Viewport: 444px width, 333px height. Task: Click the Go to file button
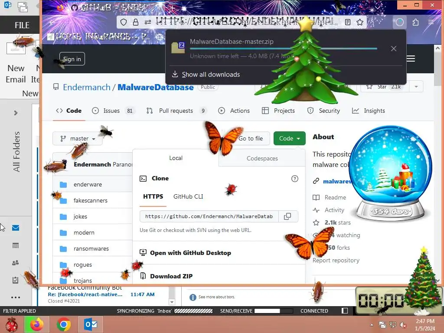click(251, 138)
